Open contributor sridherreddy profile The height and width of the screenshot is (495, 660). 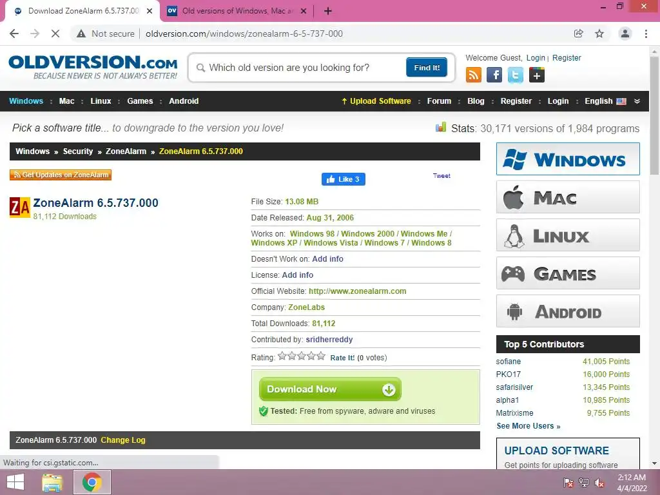coord(329,340)
